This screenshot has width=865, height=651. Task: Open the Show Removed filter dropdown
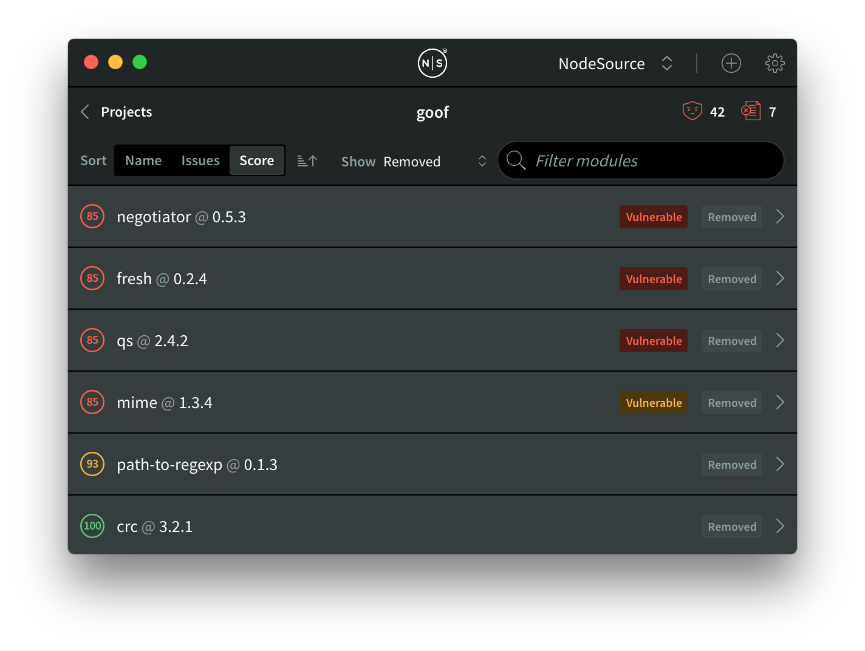(x=414, y=162)
